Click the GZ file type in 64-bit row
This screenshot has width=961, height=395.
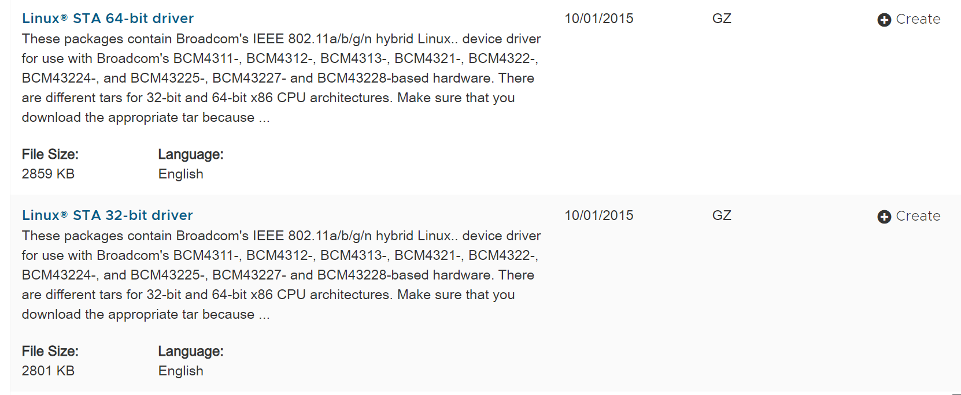pos(721,18)
